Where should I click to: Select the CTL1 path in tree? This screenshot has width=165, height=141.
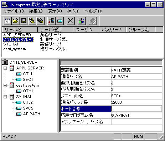click(27, 74)
